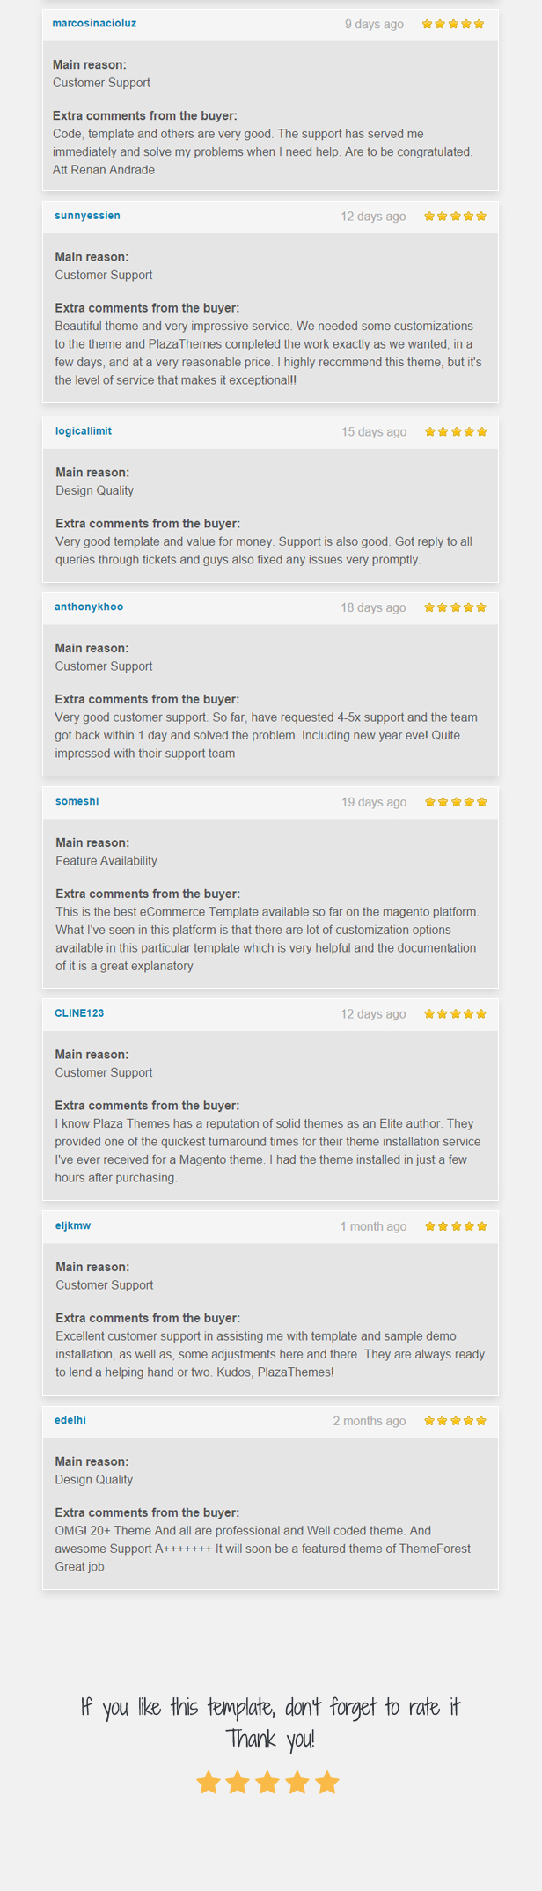Click star rating beside 19 days ago
The width and height of the screenshot is (542, 1891).
(456, 802)
